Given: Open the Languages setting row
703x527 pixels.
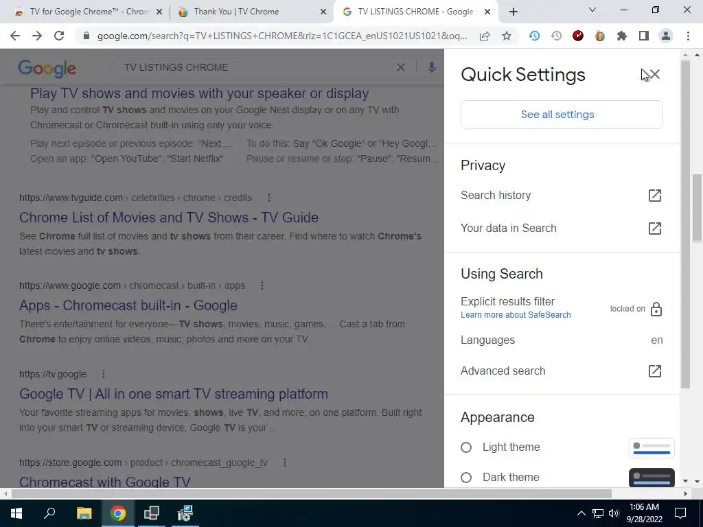Looking at the screenshot, I should pos(562,340).
